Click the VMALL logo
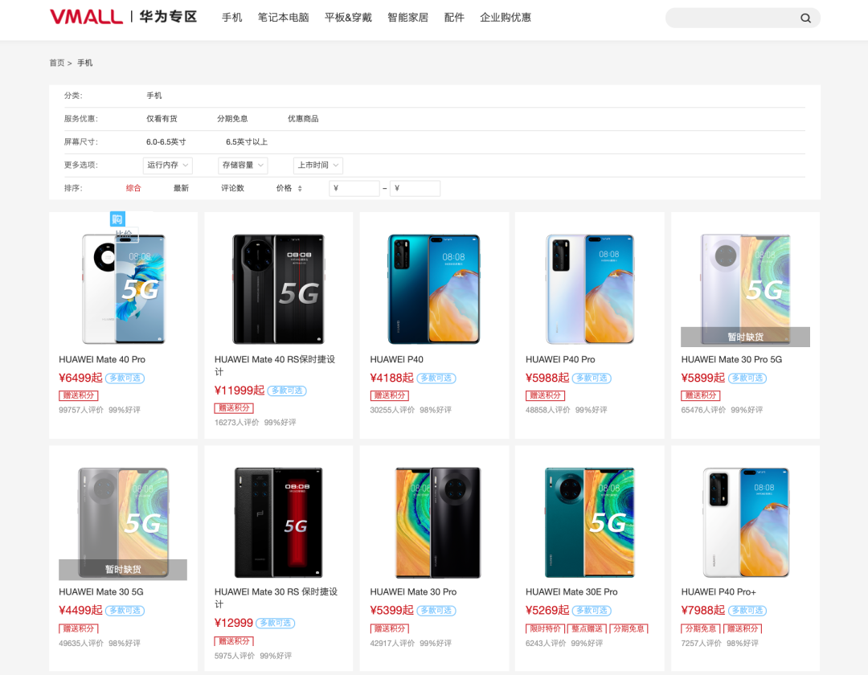The image size is (868, 675). (86, 17)
